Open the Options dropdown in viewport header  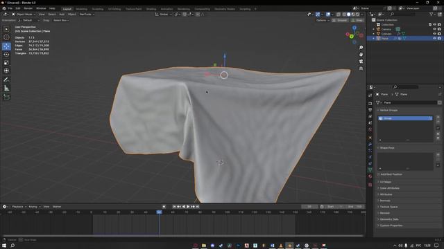(x=323, y=20)
